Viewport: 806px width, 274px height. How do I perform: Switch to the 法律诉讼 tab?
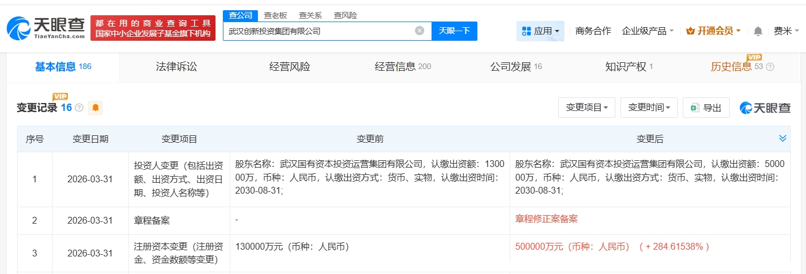[176, 67]
